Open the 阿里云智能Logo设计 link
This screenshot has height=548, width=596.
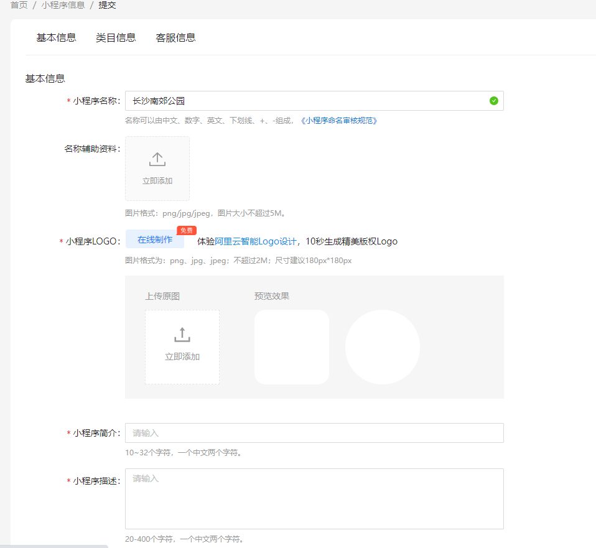256,241
